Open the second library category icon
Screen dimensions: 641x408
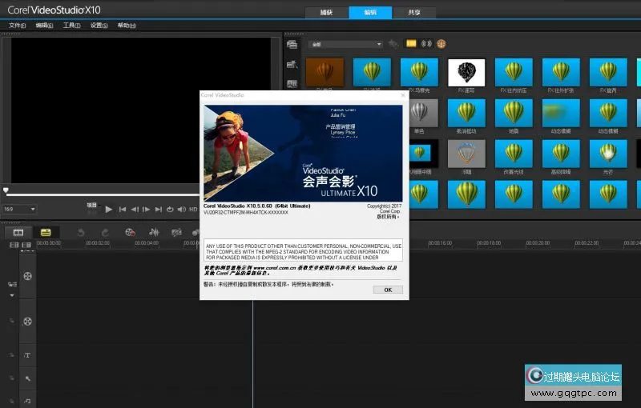[292, 64]
